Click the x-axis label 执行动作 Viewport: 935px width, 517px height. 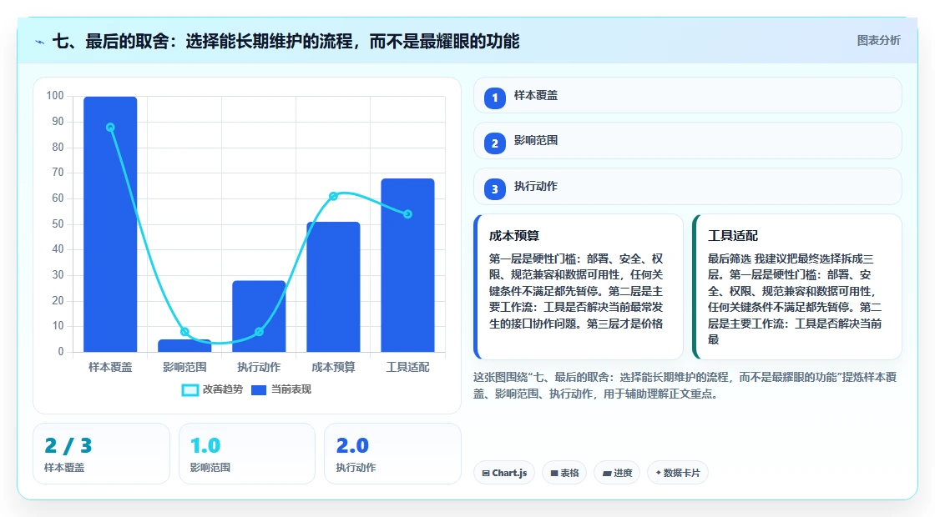[x=259, y=368]
